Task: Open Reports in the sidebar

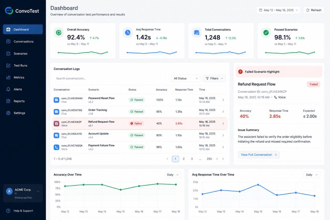Action: (23, 101)
